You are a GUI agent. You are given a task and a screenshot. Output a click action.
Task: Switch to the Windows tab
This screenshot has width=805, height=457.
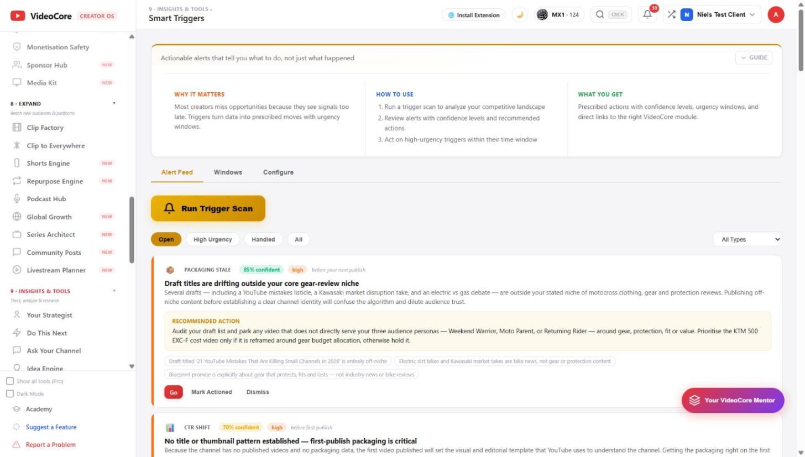point(228,172)
